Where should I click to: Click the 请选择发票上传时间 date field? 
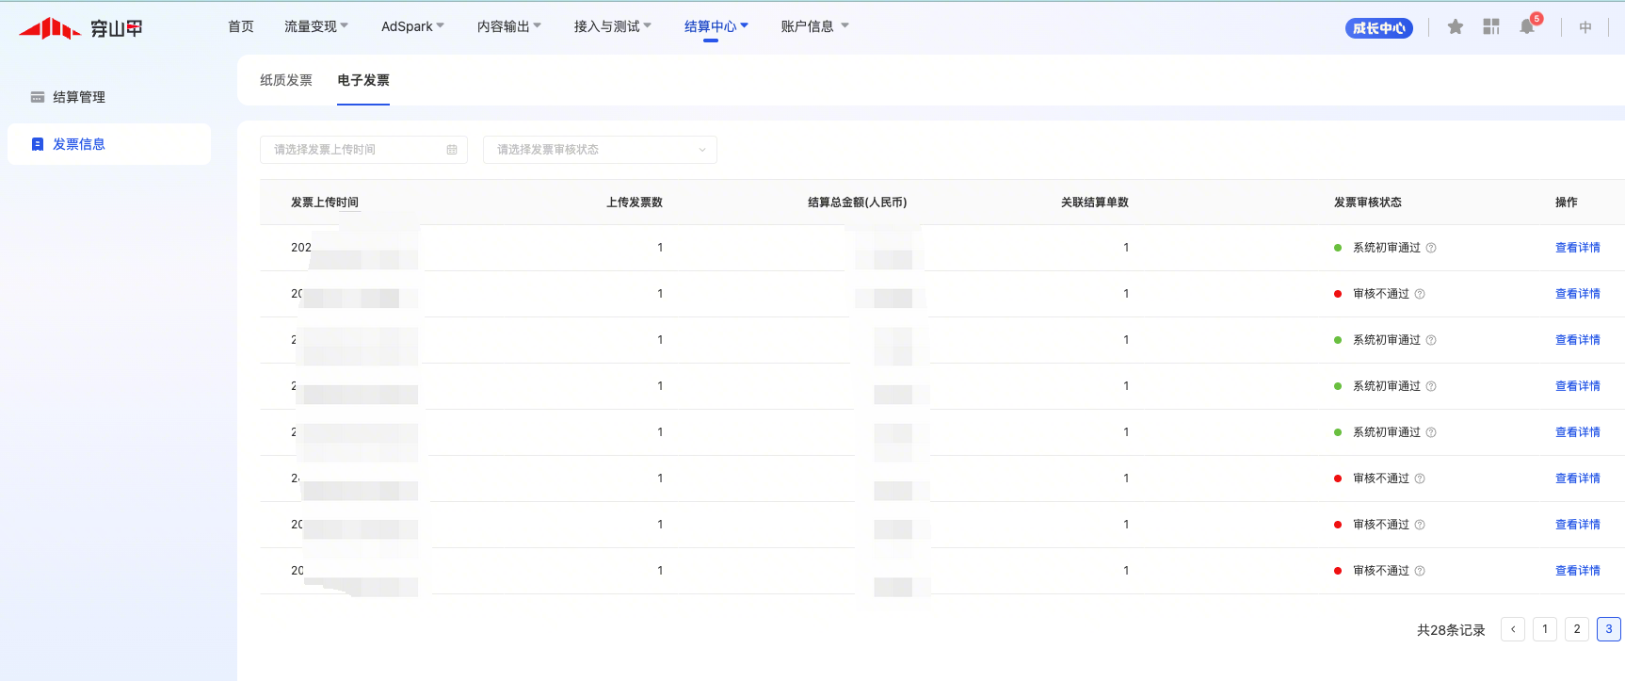(353, 150)
